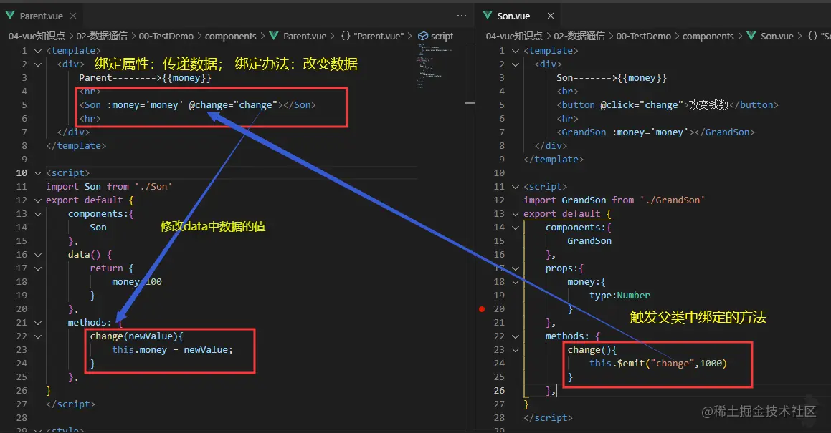Click the button tag line with @click="change"

click(668, 105)
